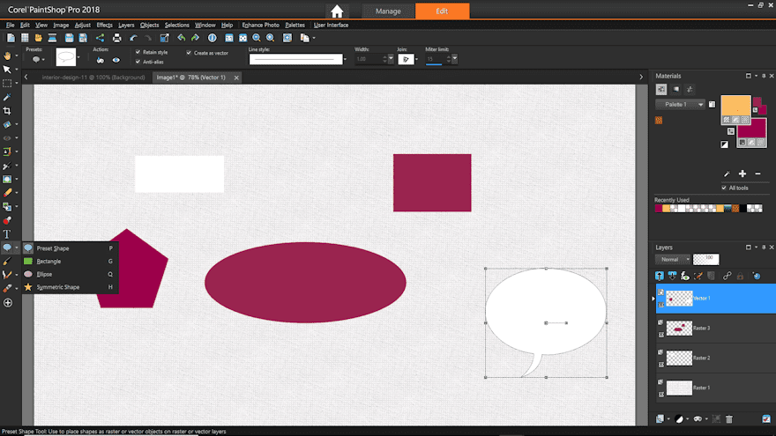Viewport: 776px width, 436px height.
Task: Select the Crop tool
Action: (x=7, y=111)
